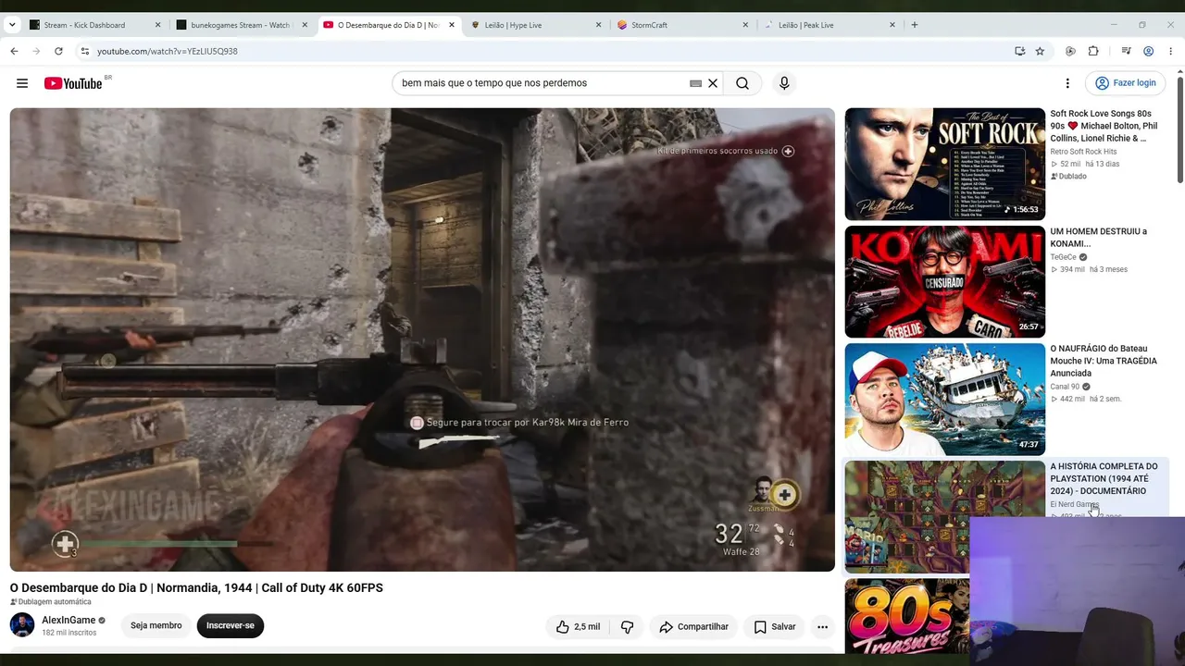The height and width of the screenshot is (666, 1185).
Task: Close the bunekogames Stream tab
Action: [x=305, y=25]
